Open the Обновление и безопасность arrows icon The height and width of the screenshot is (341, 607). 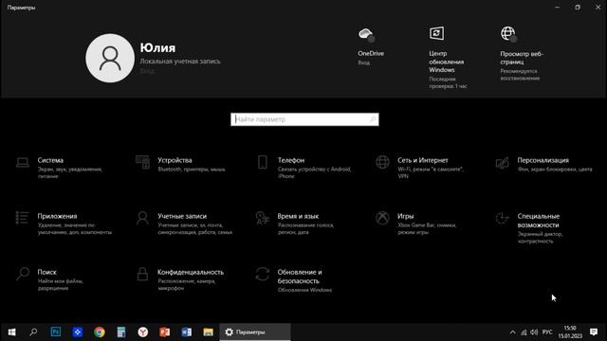(263, 274)
